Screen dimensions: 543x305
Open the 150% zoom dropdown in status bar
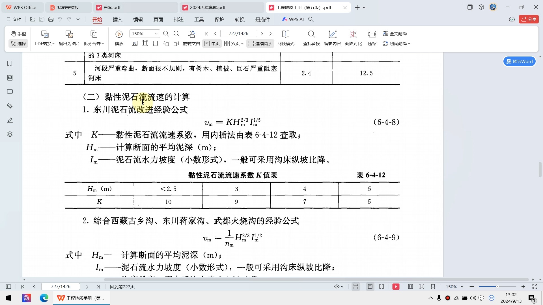[x=454, y=287]
